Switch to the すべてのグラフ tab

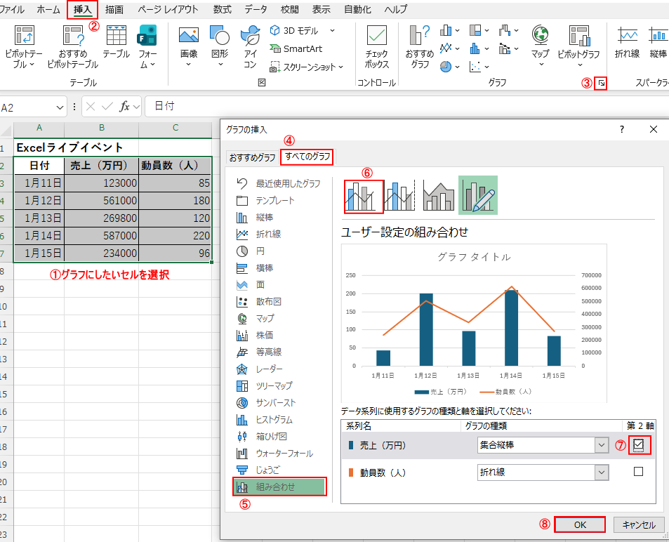click(x=307, y=157)
